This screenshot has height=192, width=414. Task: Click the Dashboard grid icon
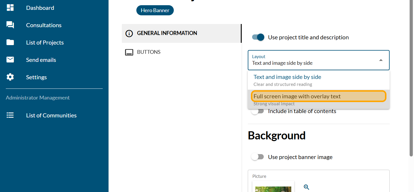pos(10,8)
